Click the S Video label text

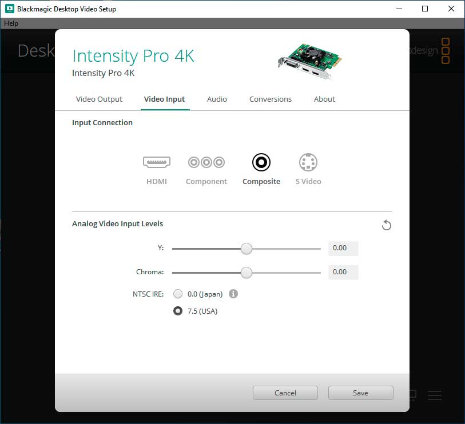(x=308, y=181)
